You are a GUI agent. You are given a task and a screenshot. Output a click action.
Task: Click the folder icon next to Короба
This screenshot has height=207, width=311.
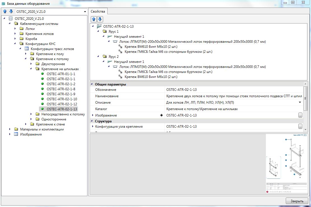(21, 39)
